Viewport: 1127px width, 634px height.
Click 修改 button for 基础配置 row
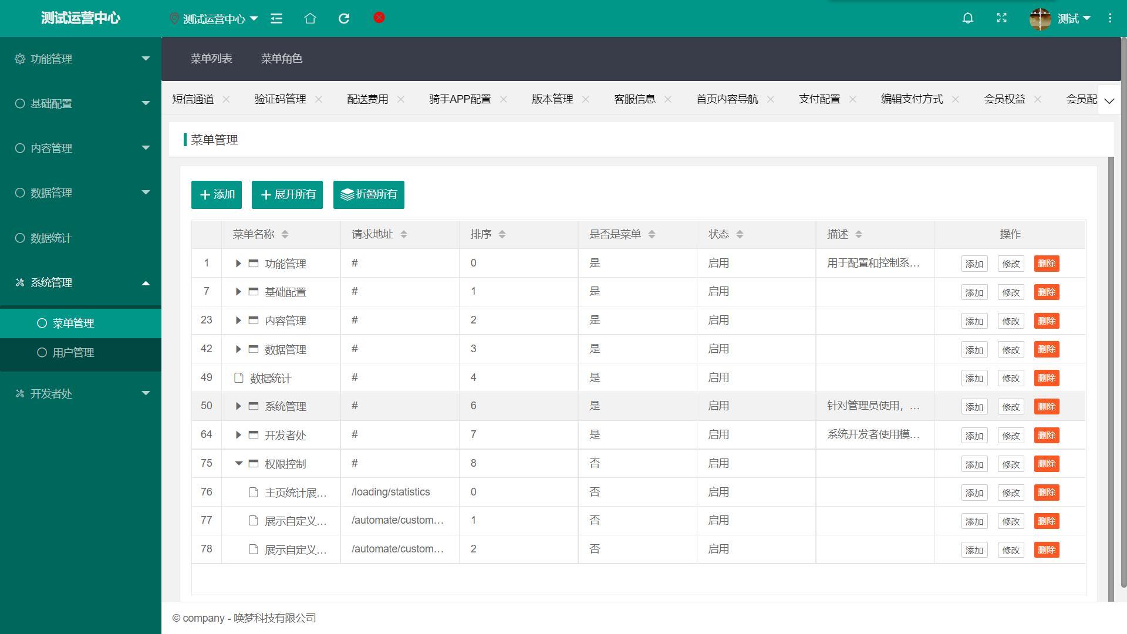click(1011, 292)
